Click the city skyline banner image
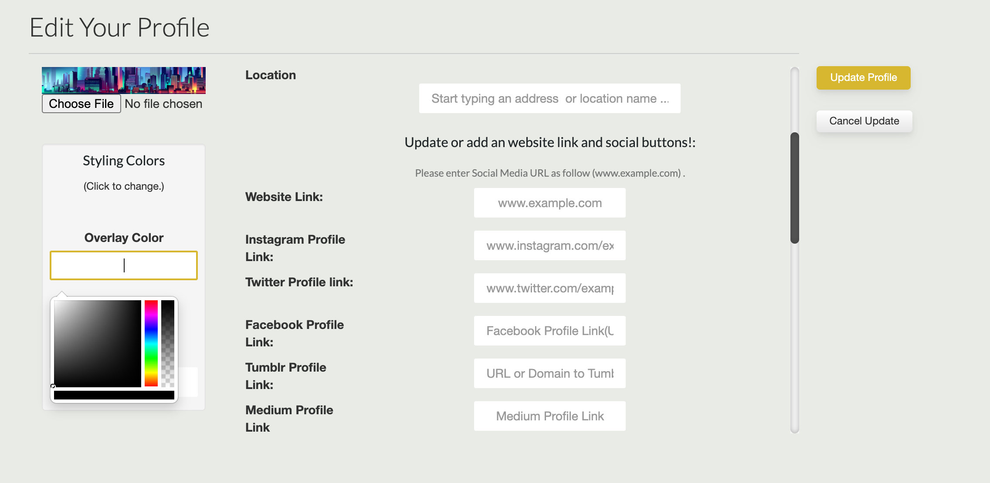 point(124,80)
